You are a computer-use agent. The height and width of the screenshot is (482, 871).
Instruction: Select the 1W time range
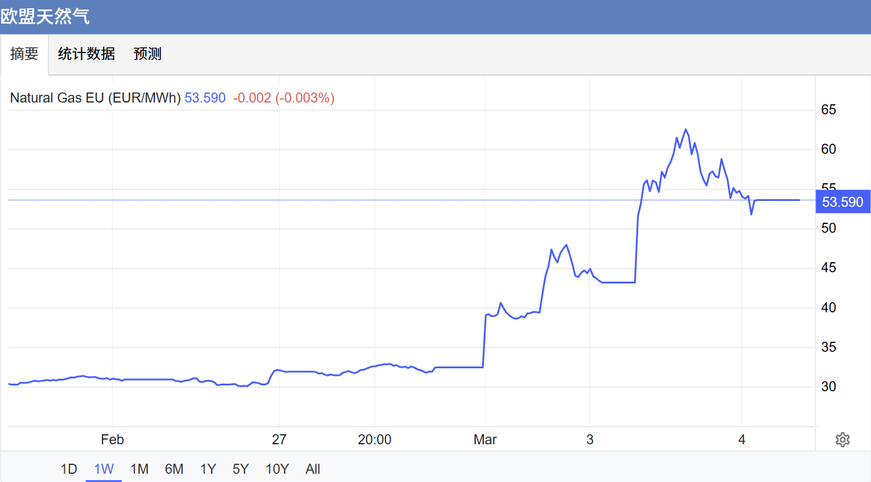point(104,469)
